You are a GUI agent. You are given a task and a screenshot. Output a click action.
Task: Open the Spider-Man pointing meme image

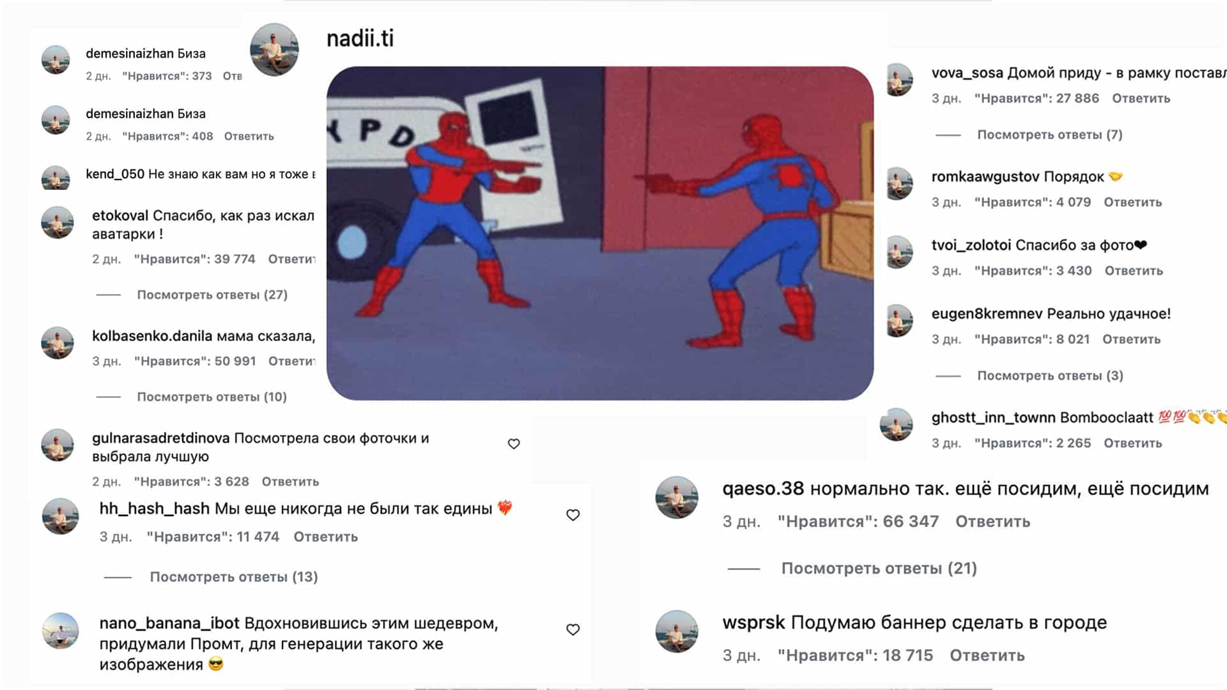599,233
